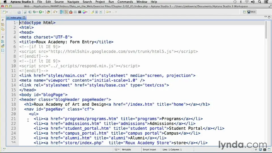Open the Forward history dropdown arrow
Screen dimensions: 272x153
pos(116,12)
